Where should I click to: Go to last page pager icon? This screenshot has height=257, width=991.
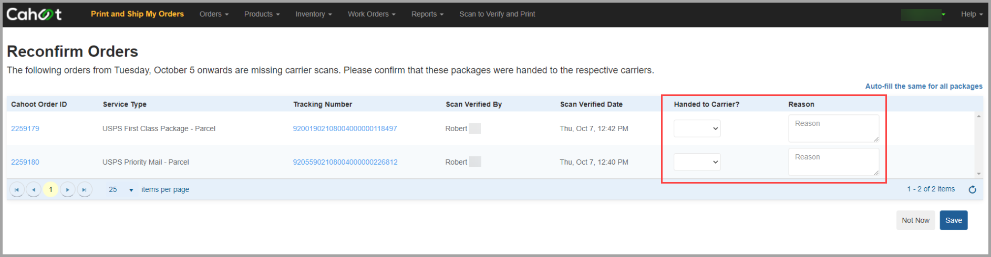click(84, 189)
